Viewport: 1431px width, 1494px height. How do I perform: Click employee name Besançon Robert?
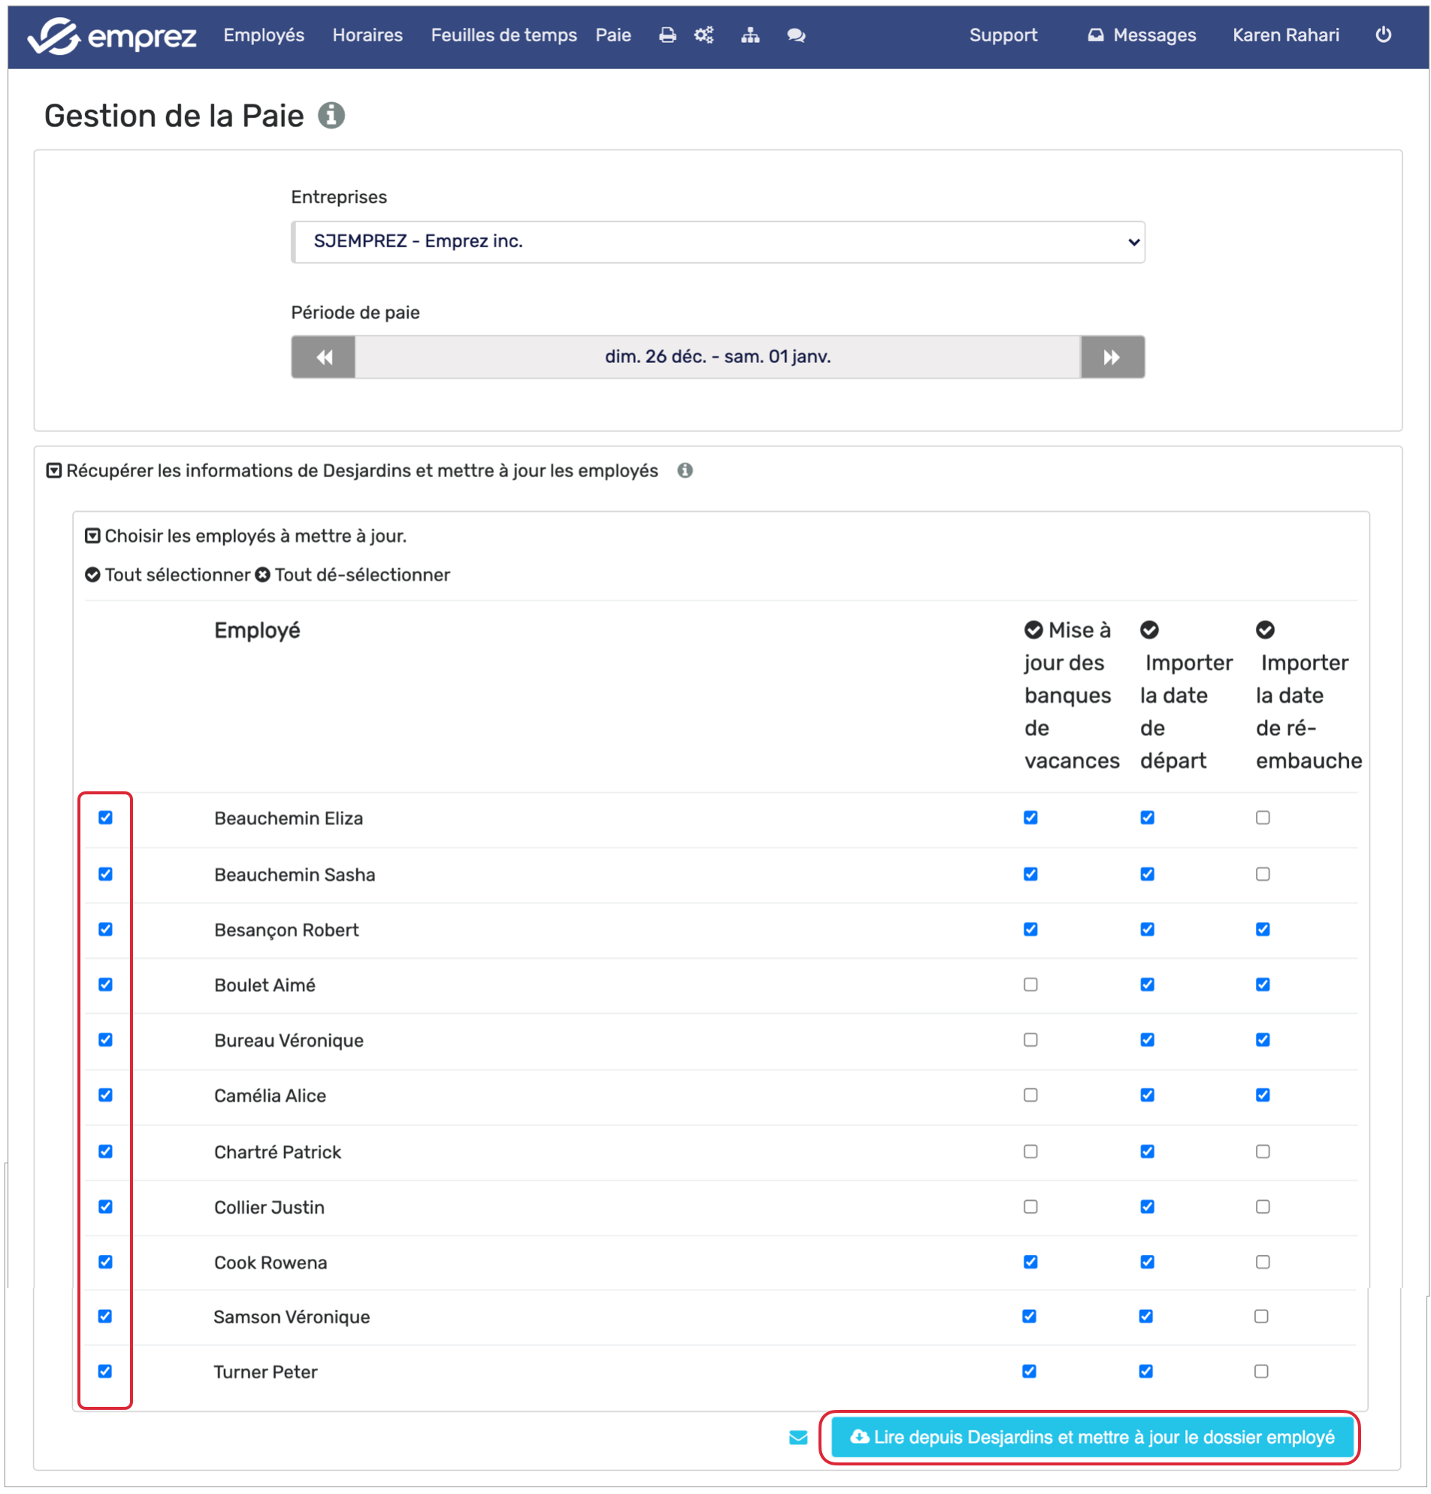286,930
